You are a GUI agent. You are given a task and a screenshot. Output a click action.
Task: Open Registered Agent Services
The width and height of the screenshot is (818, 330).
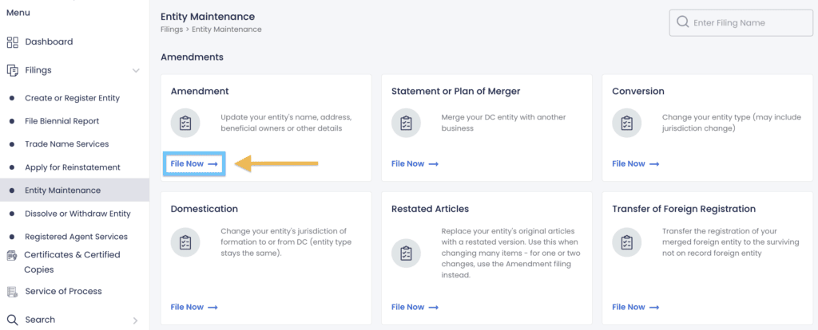pos(74,236)
